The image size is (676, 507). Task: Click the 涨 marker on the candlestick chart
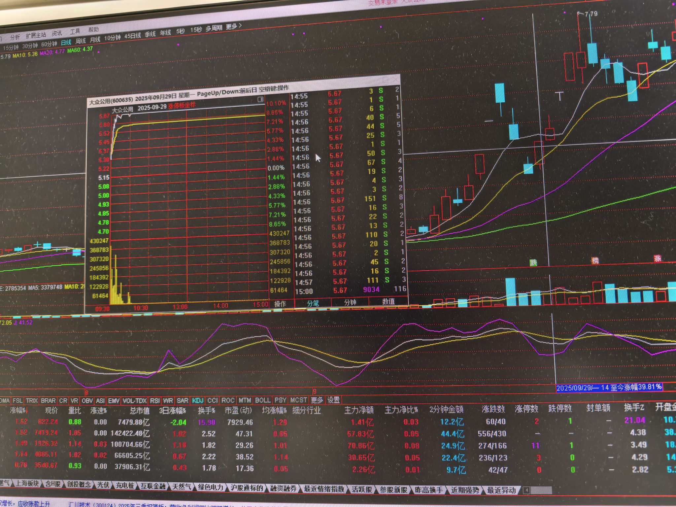658,258
